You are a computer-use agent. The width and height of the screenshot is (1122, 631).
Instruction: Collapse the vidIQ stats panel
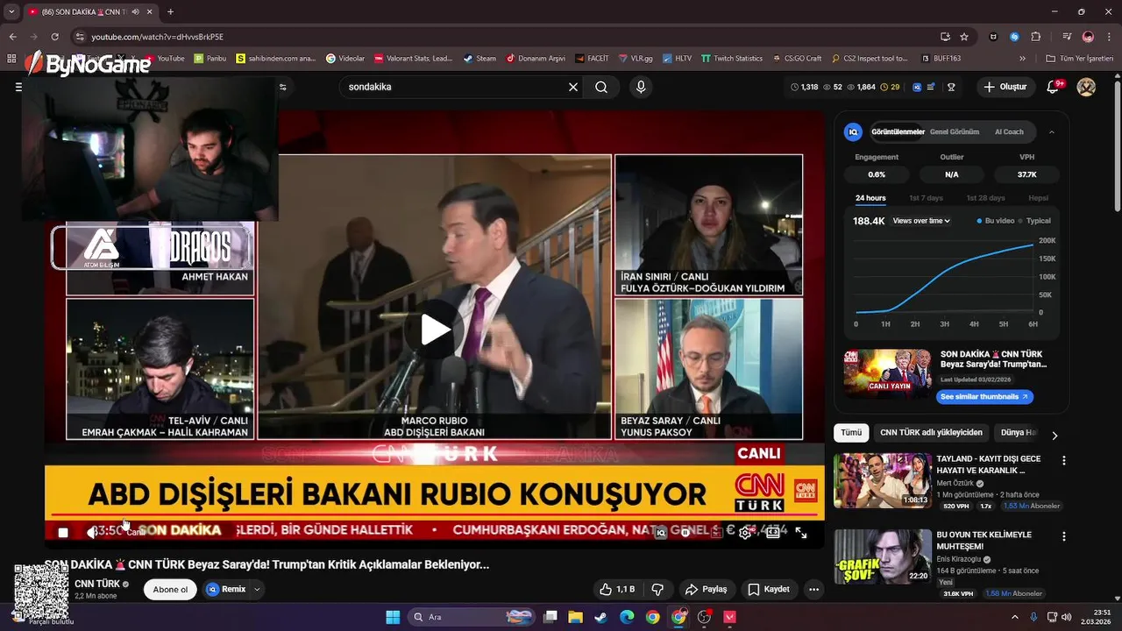(1052, 131)
